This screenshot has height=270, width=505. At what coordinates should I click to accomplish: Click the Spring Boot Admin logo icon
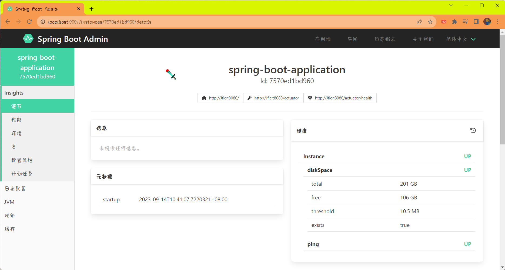tap(28, 39)
